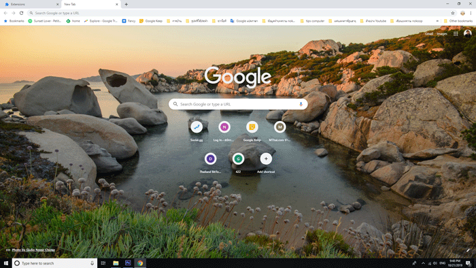The width and height of the screenshot is (476, 268).
Task: Open Chrome three-dot menu
Action: pos(471,13)
